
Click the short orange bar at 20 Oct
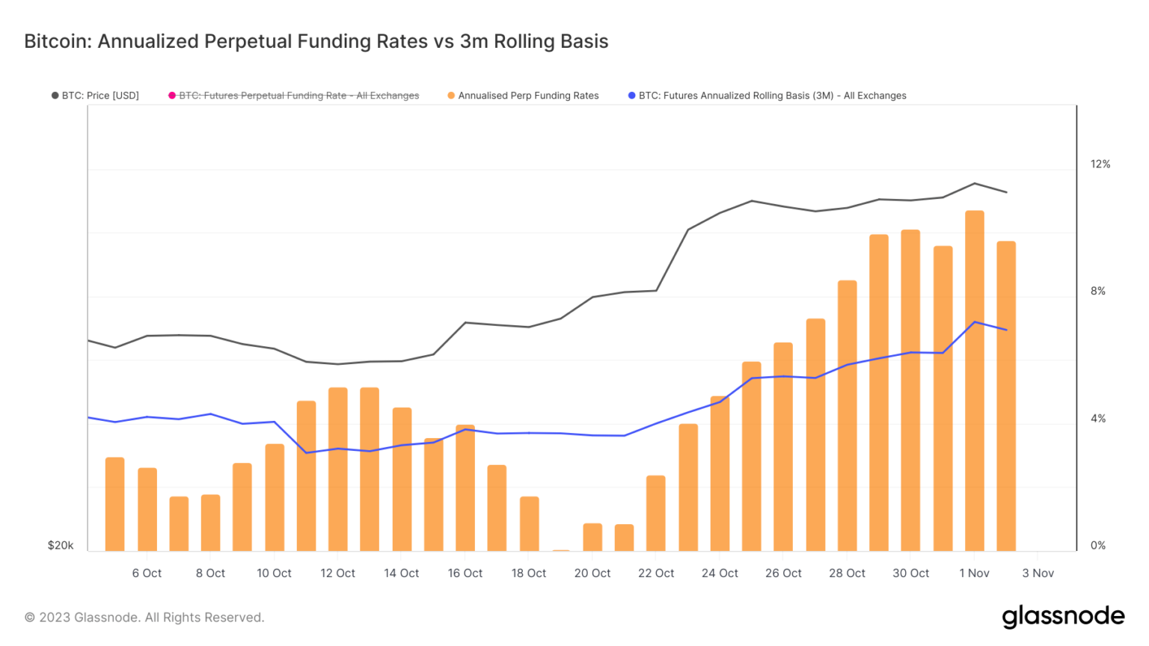point(592,538)
